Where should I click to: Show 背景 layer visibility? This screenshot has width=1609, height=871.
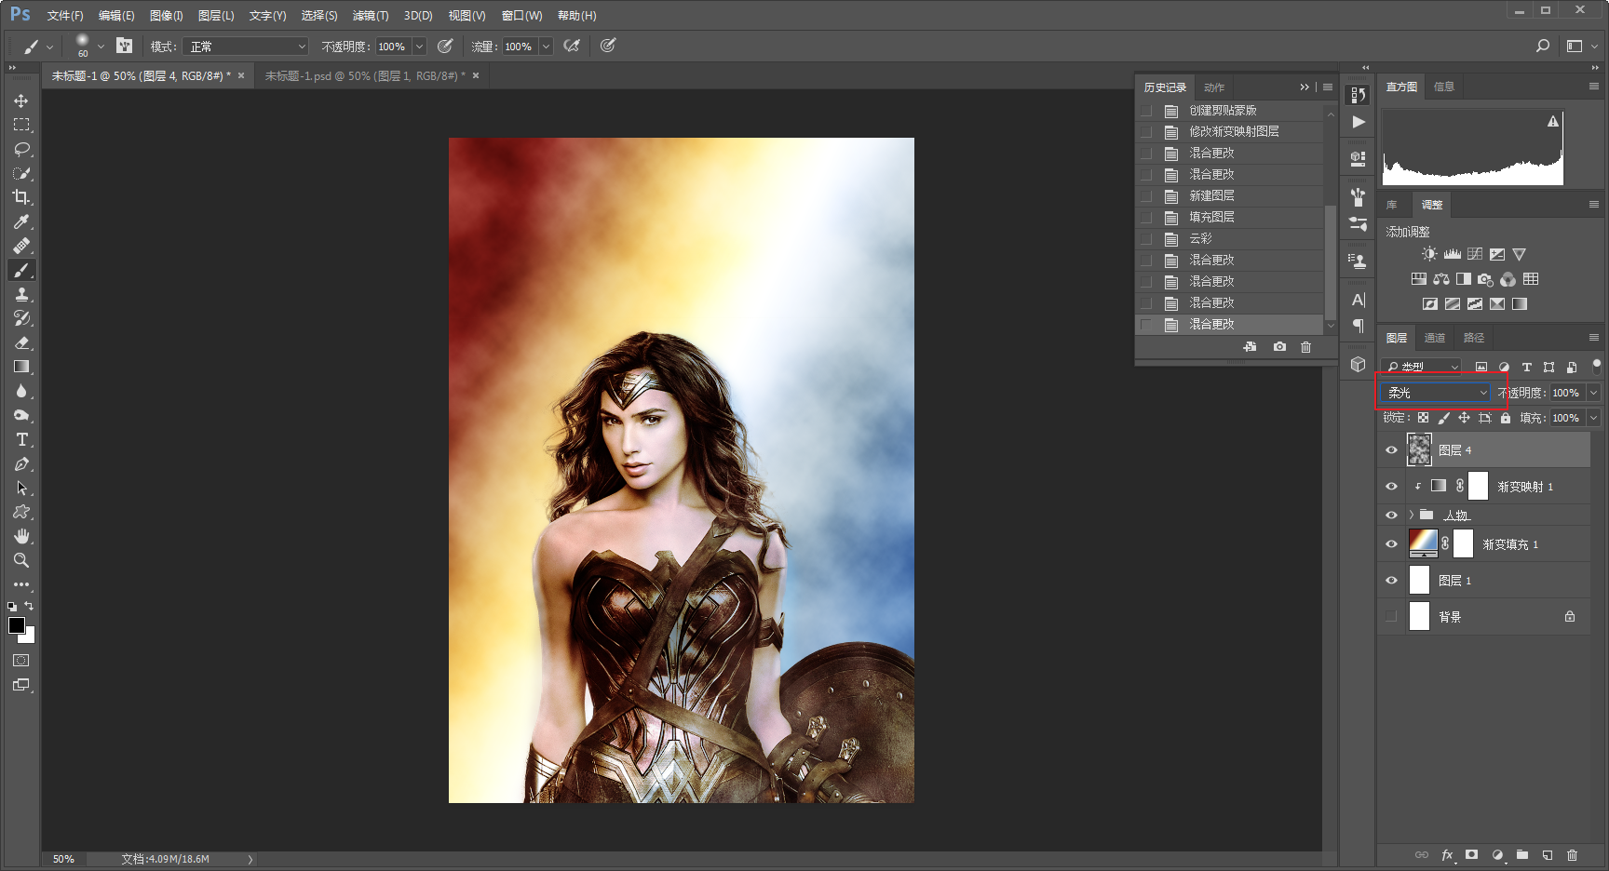(1391, 617)
